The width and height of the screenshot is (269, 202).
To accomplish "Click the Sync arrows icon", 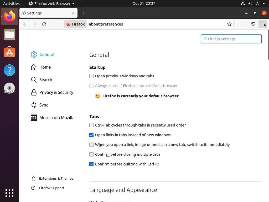I will tap(34, 105).
